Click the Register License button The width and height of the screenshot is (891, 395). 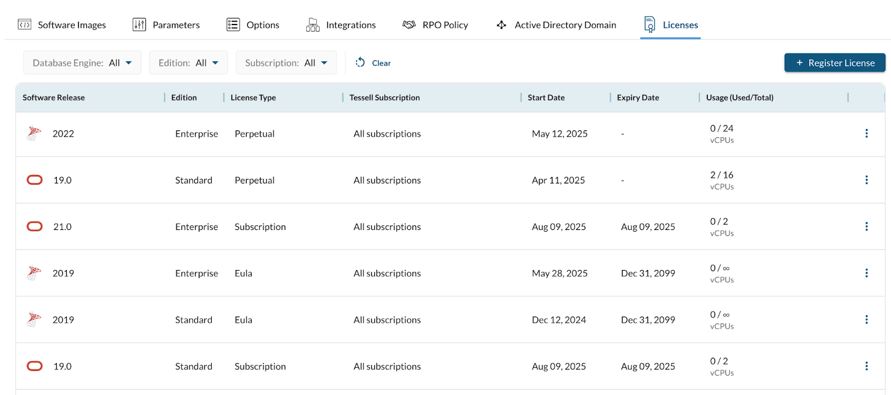click(x=835, y=63)
